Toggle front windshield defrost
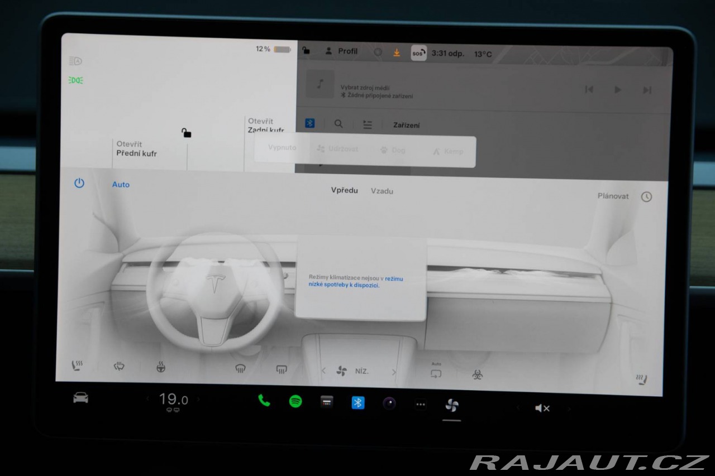The width and height of the screenshot is (715, 476). point(240,368)
